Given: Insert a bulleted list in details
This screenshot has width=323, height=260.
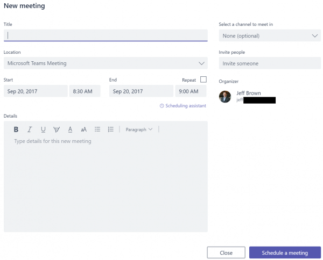Looking at the screenshot, I should click(97, 129).
